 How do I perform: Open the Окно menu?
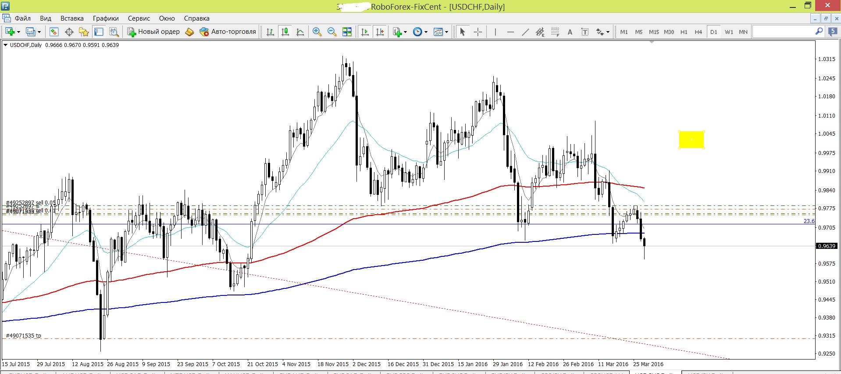tap(167, 18)
